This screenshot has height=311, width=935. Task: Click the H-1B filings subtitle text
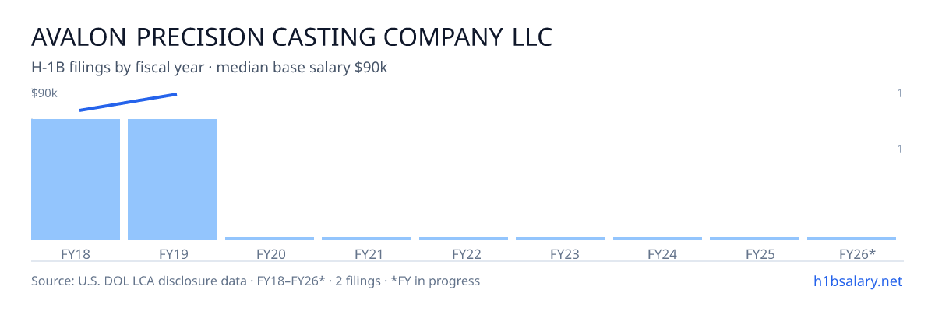210,68
